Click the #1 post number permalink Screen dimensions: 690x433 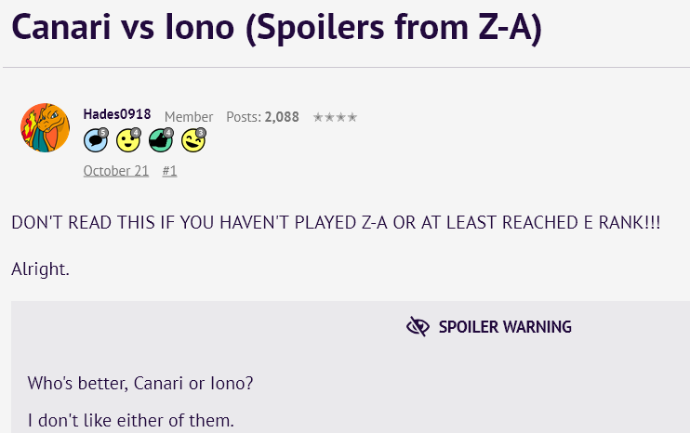click(169, 171)
